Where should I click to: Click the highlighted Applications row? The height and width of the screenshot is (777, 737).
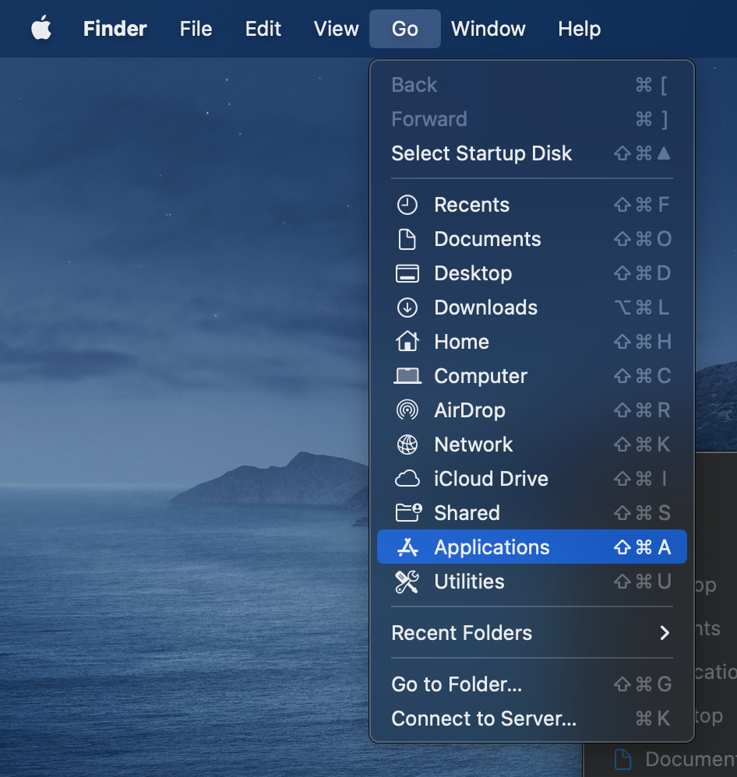(x=492, y=547)
